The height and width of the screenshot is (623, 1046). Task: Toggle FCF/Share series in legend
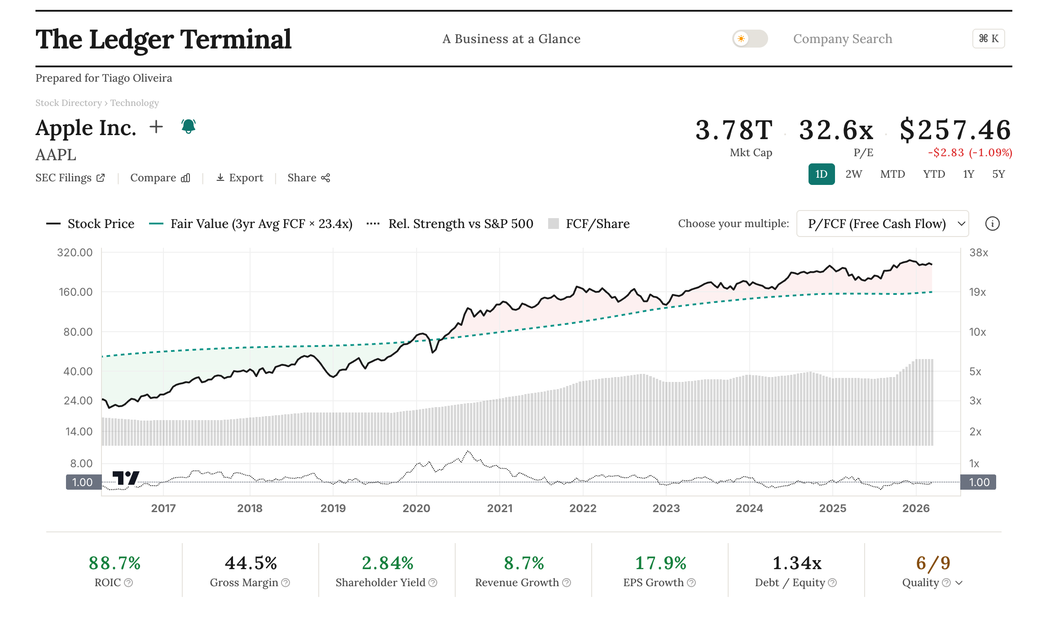pos(589,224)
